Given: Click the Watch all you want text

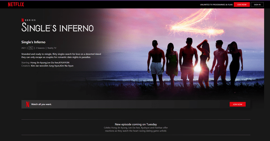Looking at the screenshot, I should pos(41,104).
